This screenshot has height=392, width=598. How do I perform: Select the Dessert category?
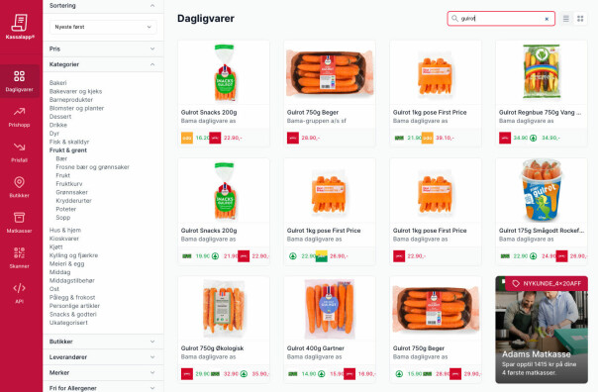(x=60, y=116)
